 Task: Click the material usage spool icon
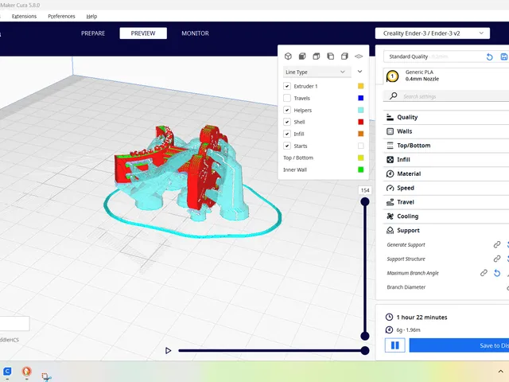(389, 329)
